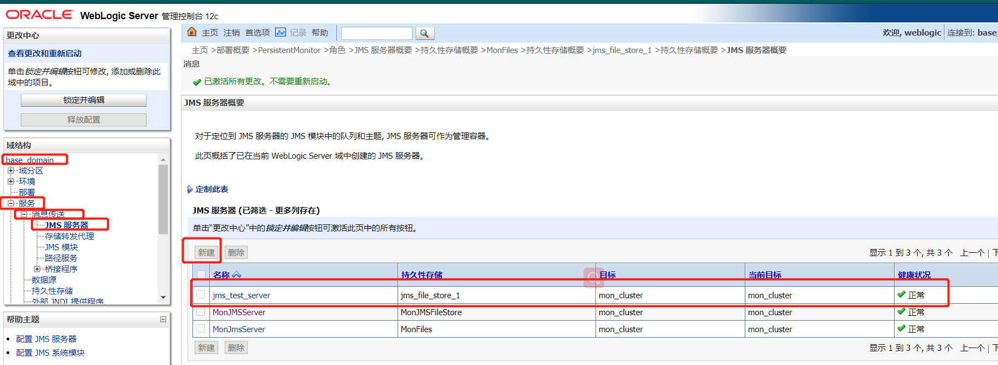Click the sort arrow icon beside 名称 header

[236, 275]
